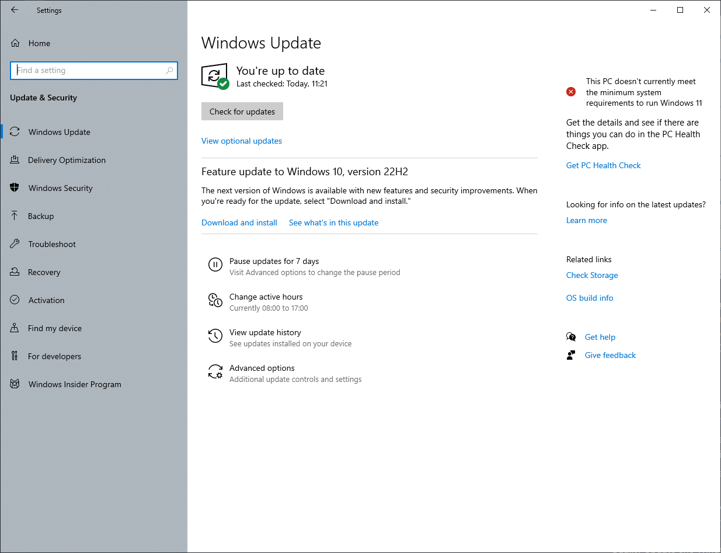Click Download and install for 22H2

tap(239, 222)
